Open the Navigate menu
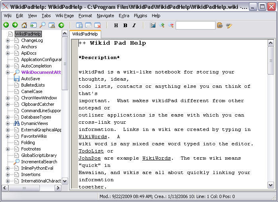Viewport: 278px width, 202px height. pos(105,16)
